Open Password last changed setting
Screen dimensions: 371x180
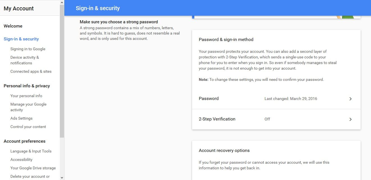[276, 99]
